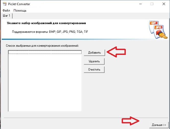Image resolution: width=170 pixels, height=129 pixels.
Task: Click the Удалить button
Action: [x=94, y=61]
